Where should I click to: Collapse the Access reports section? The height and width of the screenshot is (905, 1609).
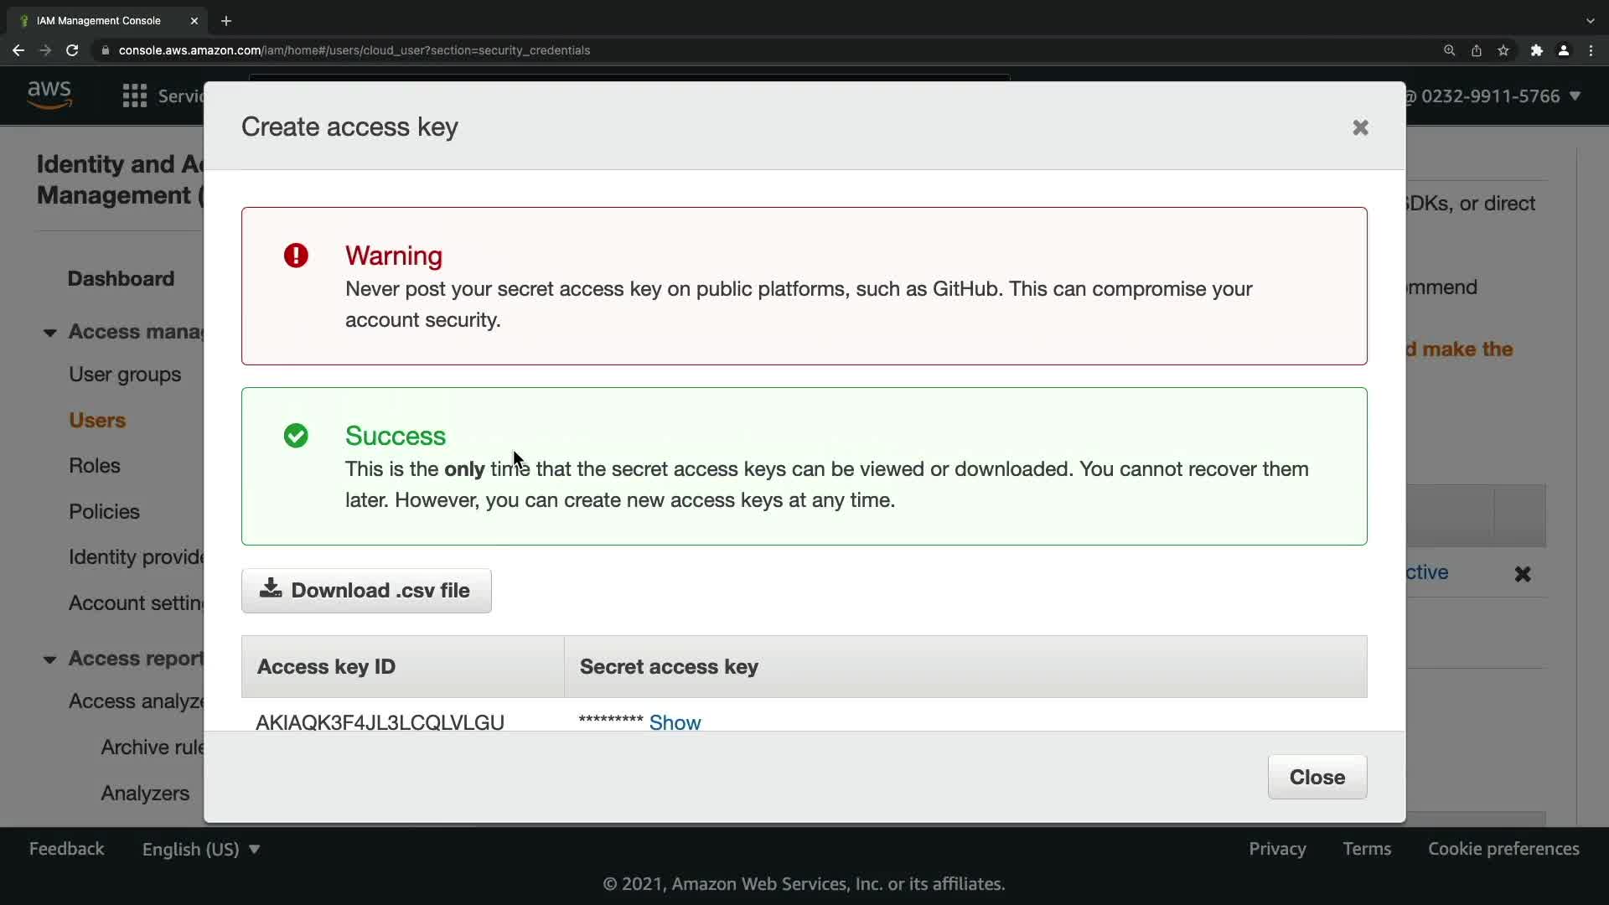coord(50,659)
